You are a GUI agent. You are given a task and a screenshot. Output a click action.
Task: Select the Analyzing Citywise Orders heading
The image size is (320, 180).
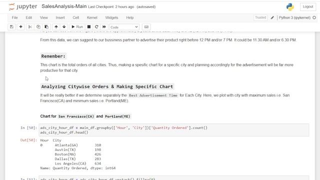point(107,86)
